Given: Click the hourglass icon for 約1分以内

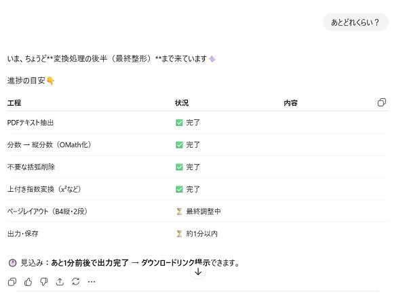Looking at the screenshot, I should pyautogui.click(x=179, y=234).
